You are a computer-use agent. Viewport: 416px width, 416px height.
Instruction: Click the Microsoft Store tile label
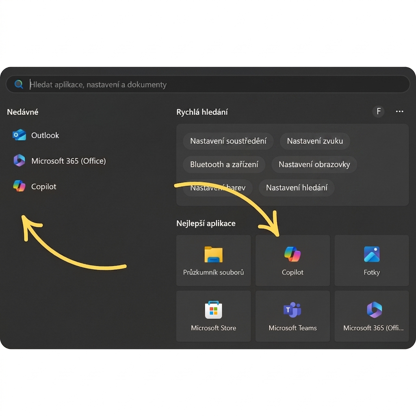(214, 328)
